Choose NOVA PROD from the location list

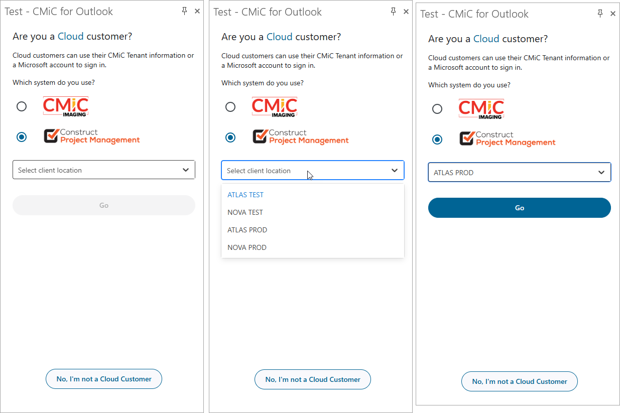247,247
